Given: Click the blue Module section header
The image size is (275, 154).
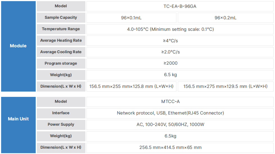Looking at the screenshot, I should click(18, 46).
